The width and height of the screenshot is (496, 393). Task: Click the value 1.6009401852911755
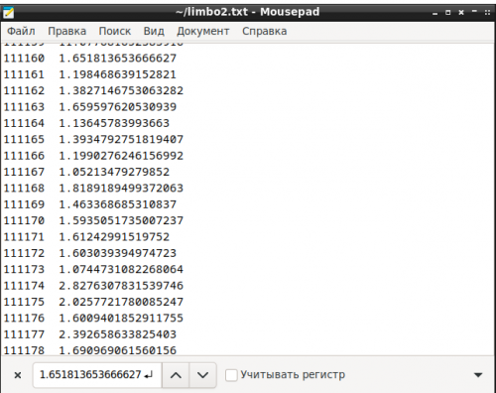121,318
